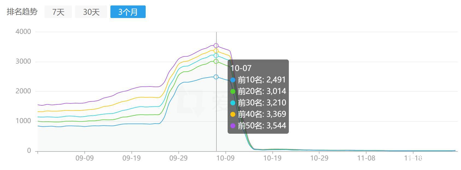
Task: Click the green dot beside 前20名 in tooltip
Action: click(x=233, y=91)
